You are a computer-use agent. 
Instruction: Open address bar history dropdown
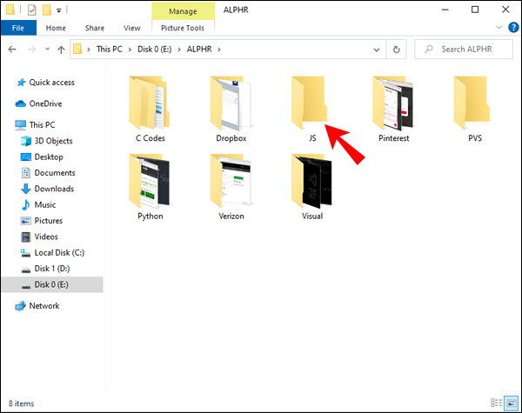377,50
